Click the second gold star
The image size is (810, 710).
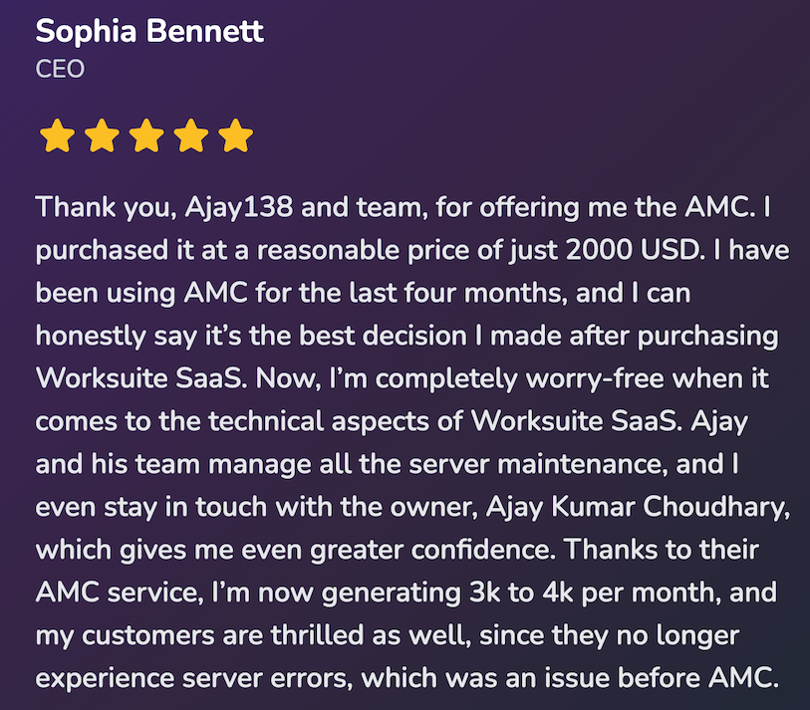point(102,135)
